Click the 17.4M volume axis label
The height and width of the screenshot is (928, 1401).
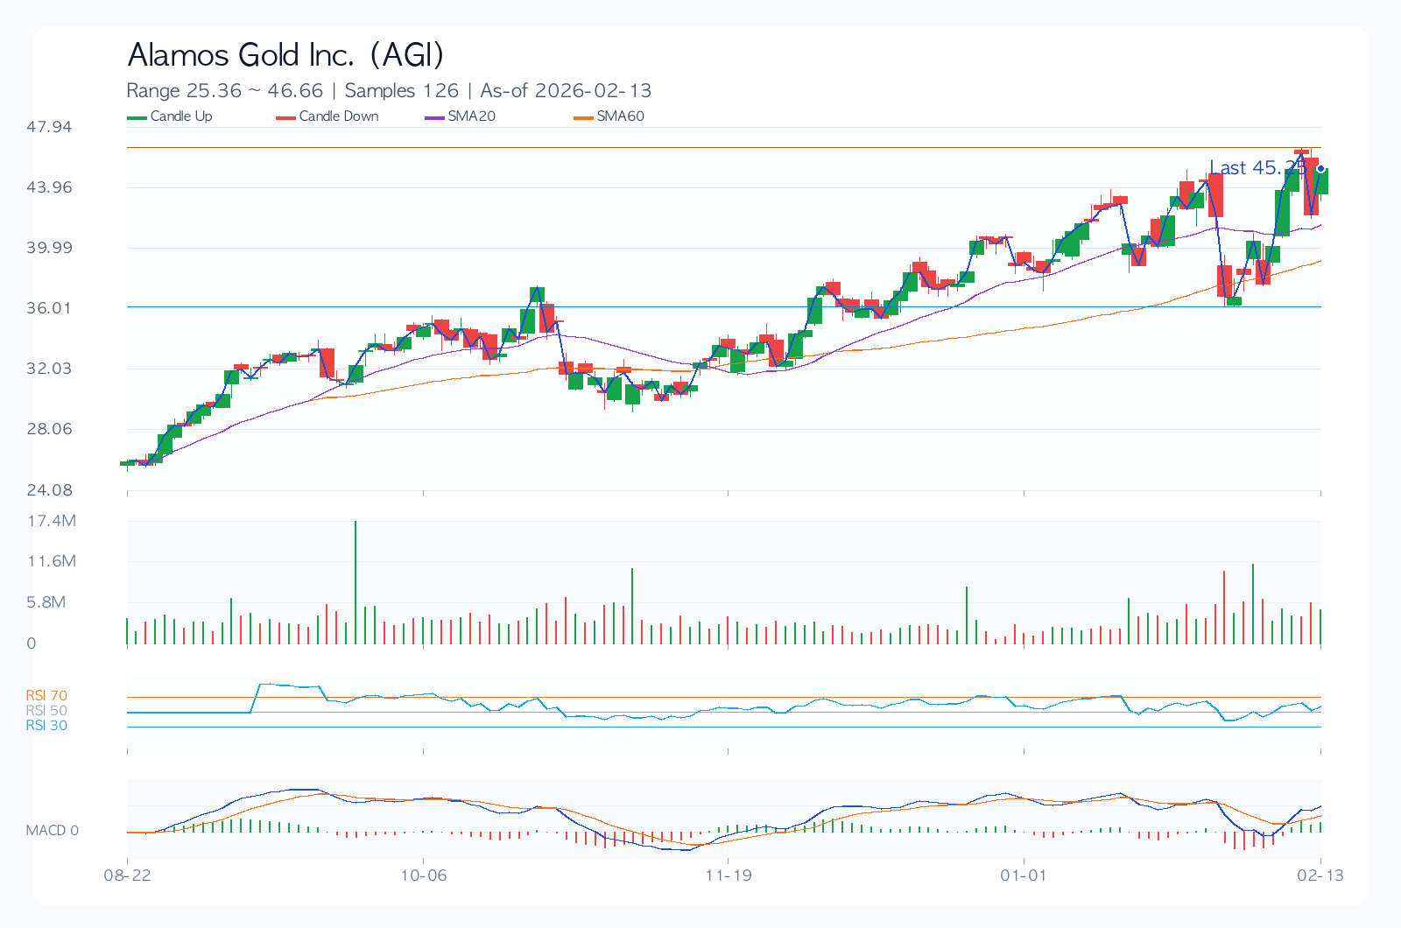52,521
